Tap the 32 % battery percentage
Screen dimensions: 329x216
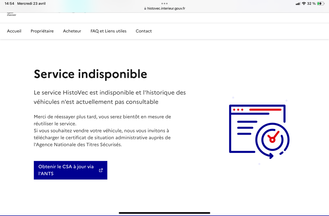[311, 4]
